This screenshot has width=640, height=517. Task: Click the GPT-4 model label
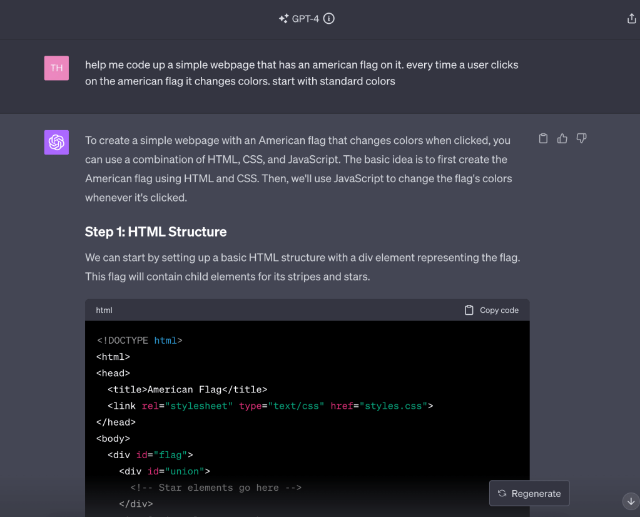point(305,19)
